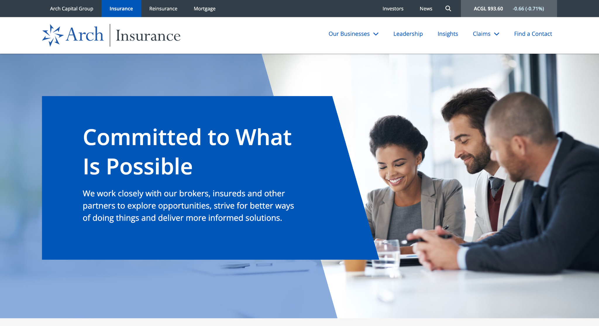The height and width of the screenshot is (326, 599).
Task: Visit the News page
Action: (426, 8)
